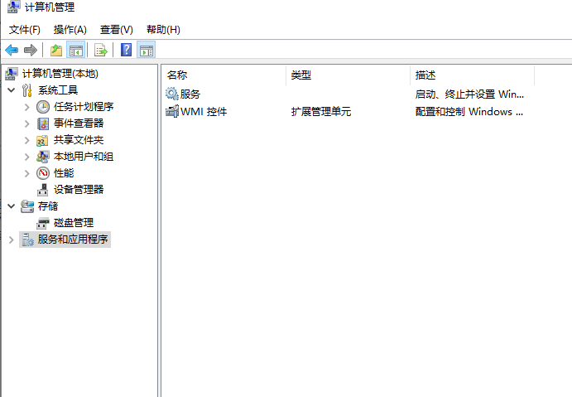Image resolution: width=572 pixels, height=397 pixels.
Task: Toggle the show/hide console tree icon
Action: 75,51
